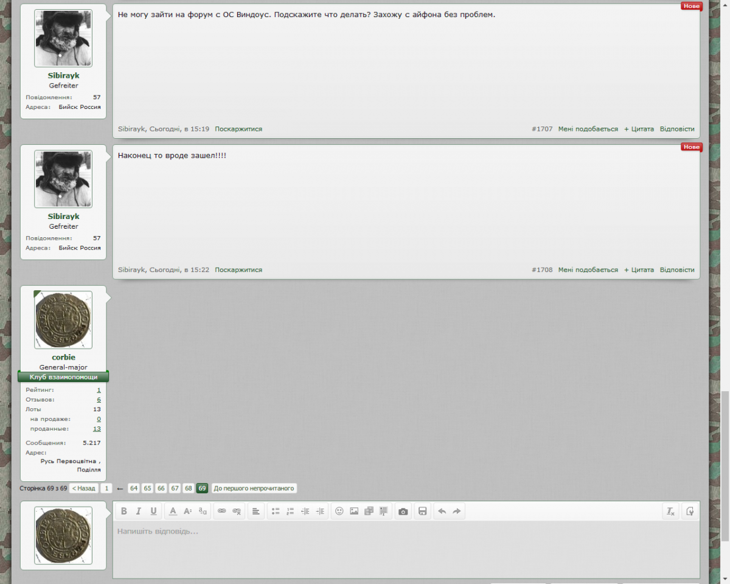Undo the last edit in the editor
This screenshot has height=584, width=730.
click(x=442, y=511)
